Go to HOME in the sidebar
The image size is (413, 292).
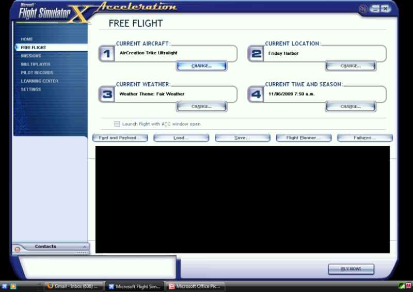(x=27, y=39)
